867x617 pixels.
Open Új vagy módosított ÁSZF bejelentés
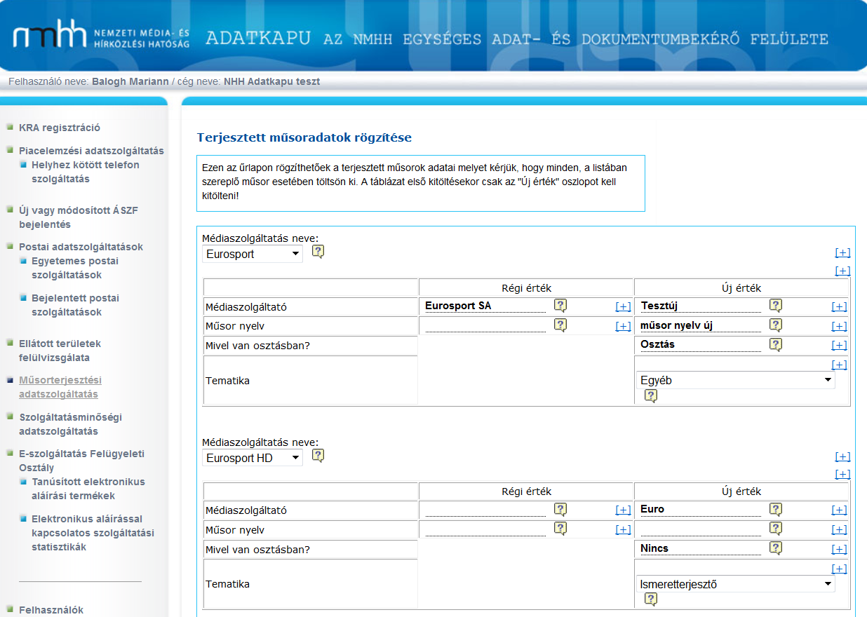point(79,217)
